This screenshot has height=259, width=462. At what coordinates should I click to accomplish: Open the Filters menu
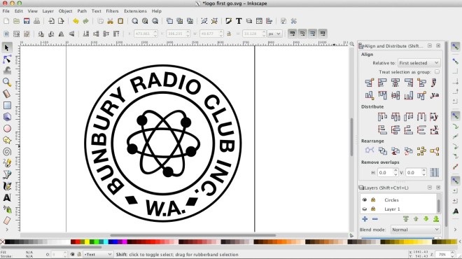pos(112,11)
